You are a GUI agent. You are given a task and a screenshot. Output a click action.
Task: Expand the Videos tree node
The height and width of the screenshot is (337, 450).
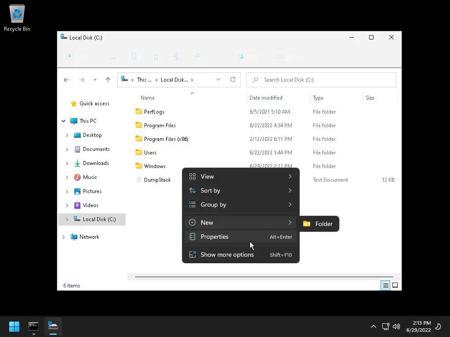[x=67, y=205]
